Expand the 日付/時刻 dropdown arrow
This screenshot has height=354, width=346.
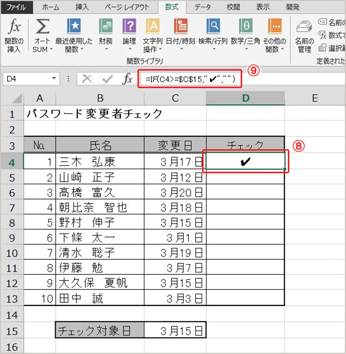tap(182, 49)
